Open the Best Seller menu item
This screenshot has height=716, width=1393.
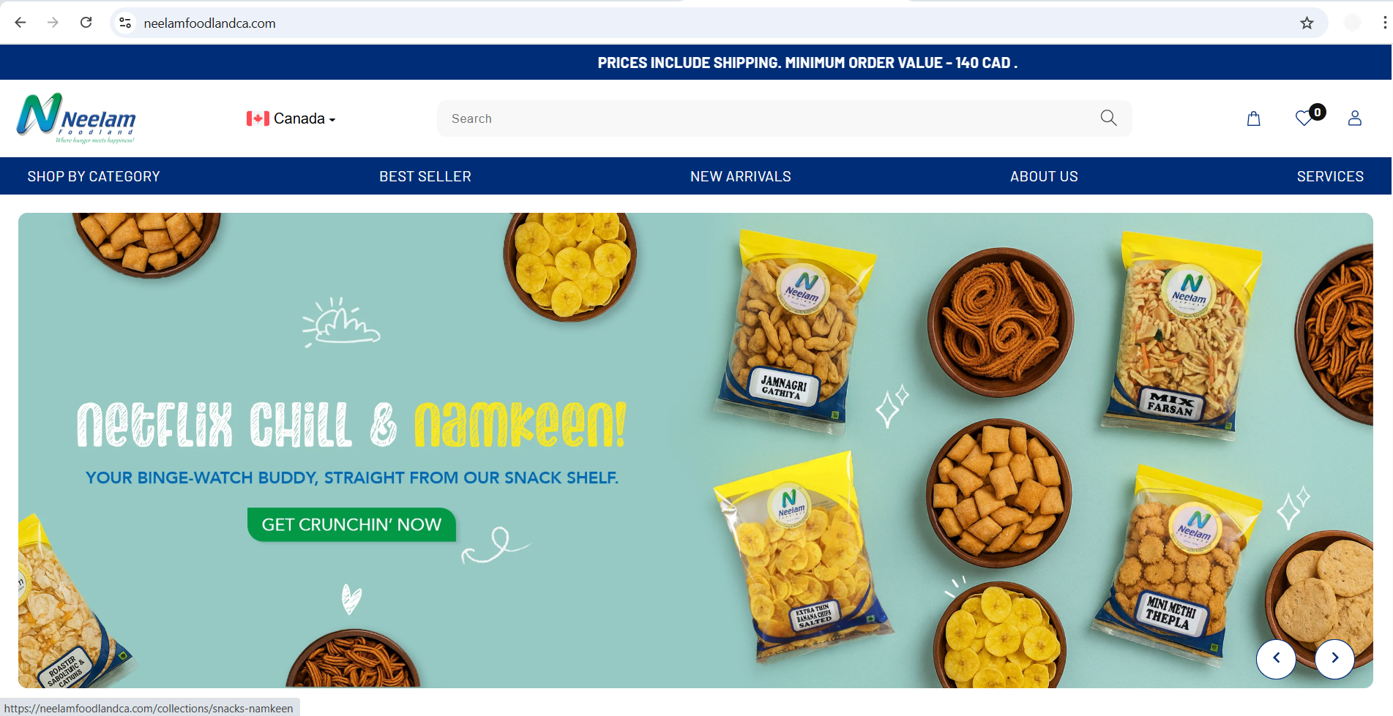coord(425,176)
